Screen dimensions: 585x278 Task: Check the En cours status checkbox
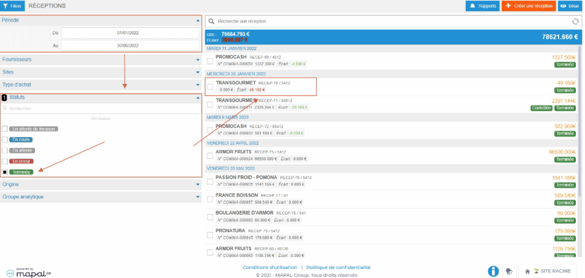pyautogui.click(x=5, y=139)
